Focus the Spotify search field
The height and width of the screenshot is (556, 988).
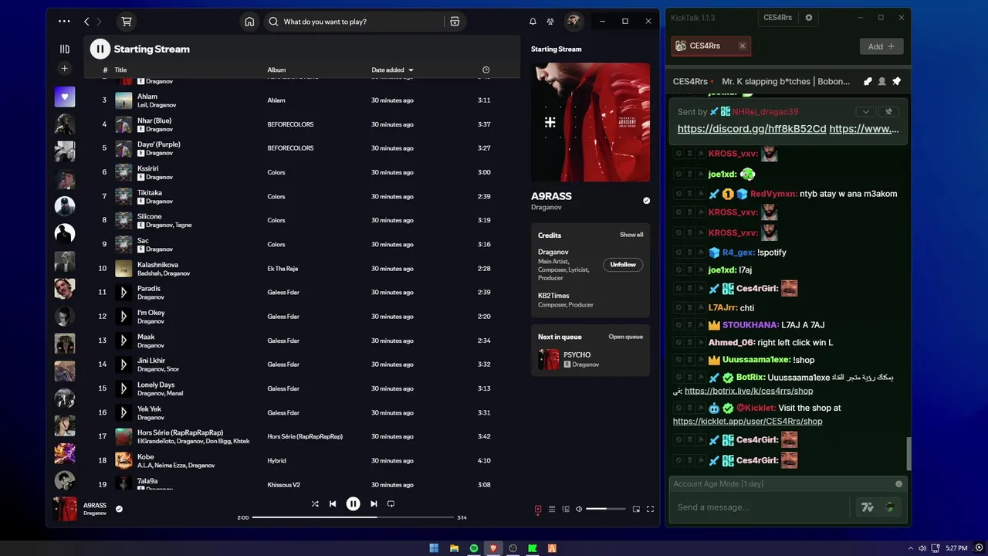pyautogui.click(x=355, y=22)
